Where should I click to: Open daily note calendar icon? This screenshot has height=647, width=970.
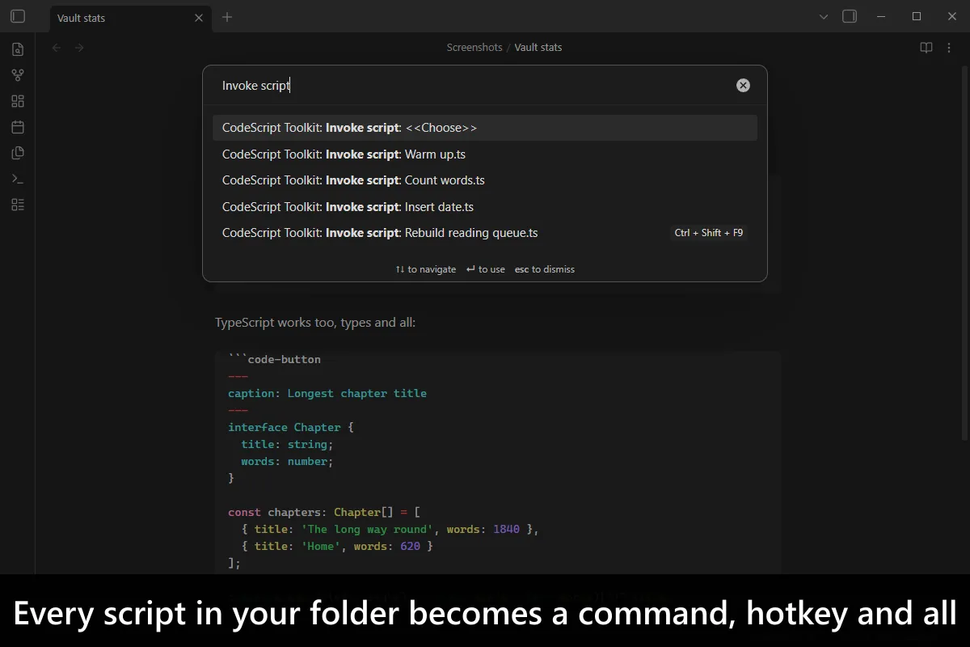click(x=18, y=127)
